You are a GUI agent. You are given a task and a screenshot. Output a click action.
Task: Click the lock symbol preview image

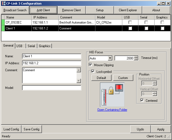(112, 95)
